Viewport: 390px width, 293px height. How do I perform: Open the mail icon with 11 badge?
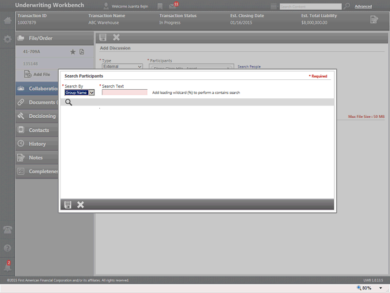(173, 5)
